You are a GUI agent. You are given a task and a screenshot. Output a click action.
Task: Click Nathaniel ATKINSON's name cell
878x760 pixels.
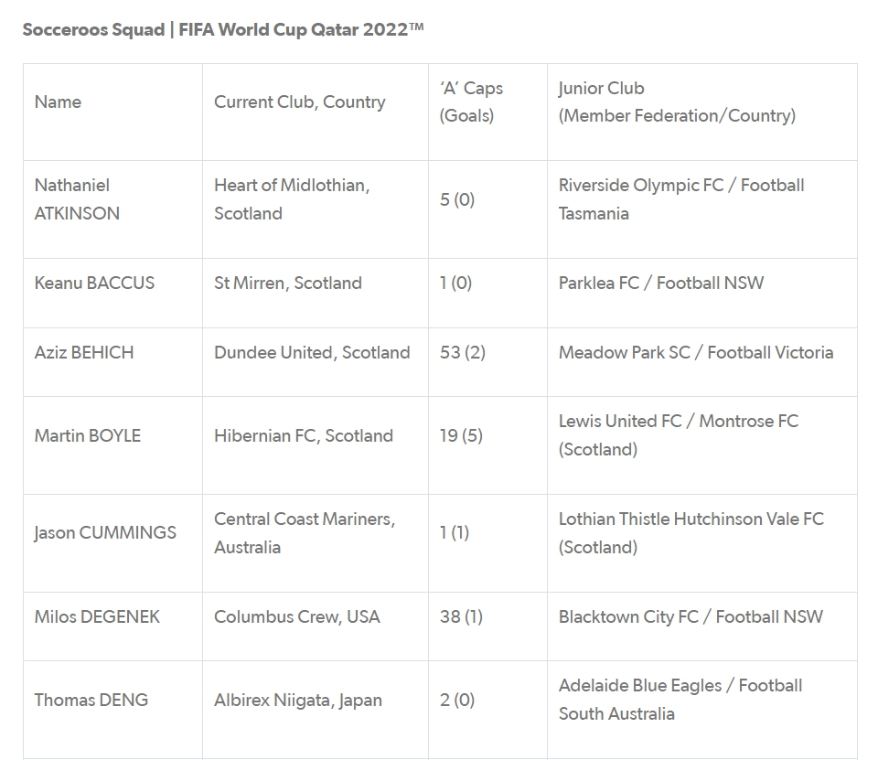pyautogui.click(x=77, y=199)
